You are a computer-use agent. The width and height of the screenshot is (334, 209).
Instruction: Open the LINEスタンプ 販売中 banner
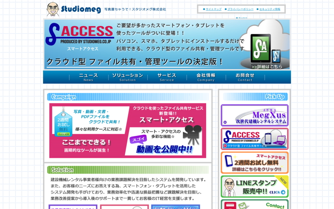coord(255,186)
